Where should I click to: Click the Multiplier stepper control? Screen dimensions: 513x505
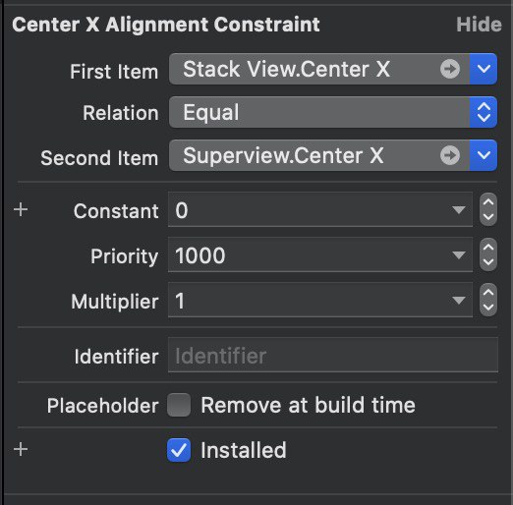pyautogui.click(x=488, y=300)
